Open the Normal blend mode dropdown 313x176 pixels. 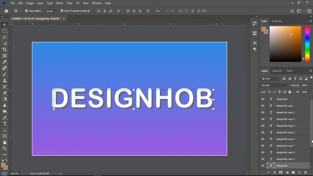click(x=275, y=86)
